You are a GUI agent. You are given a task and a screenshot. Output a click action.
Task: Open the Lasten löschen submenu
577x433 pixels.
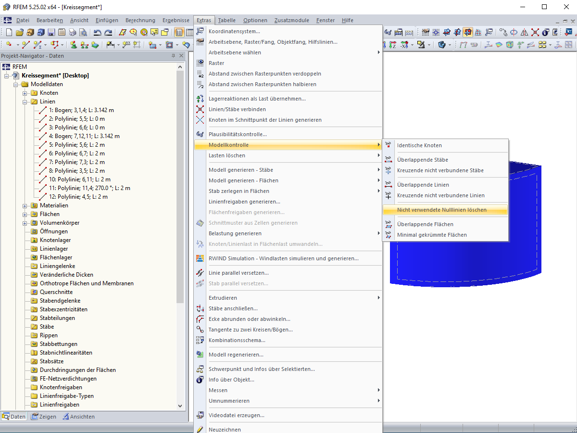click(x=288, y=155)
